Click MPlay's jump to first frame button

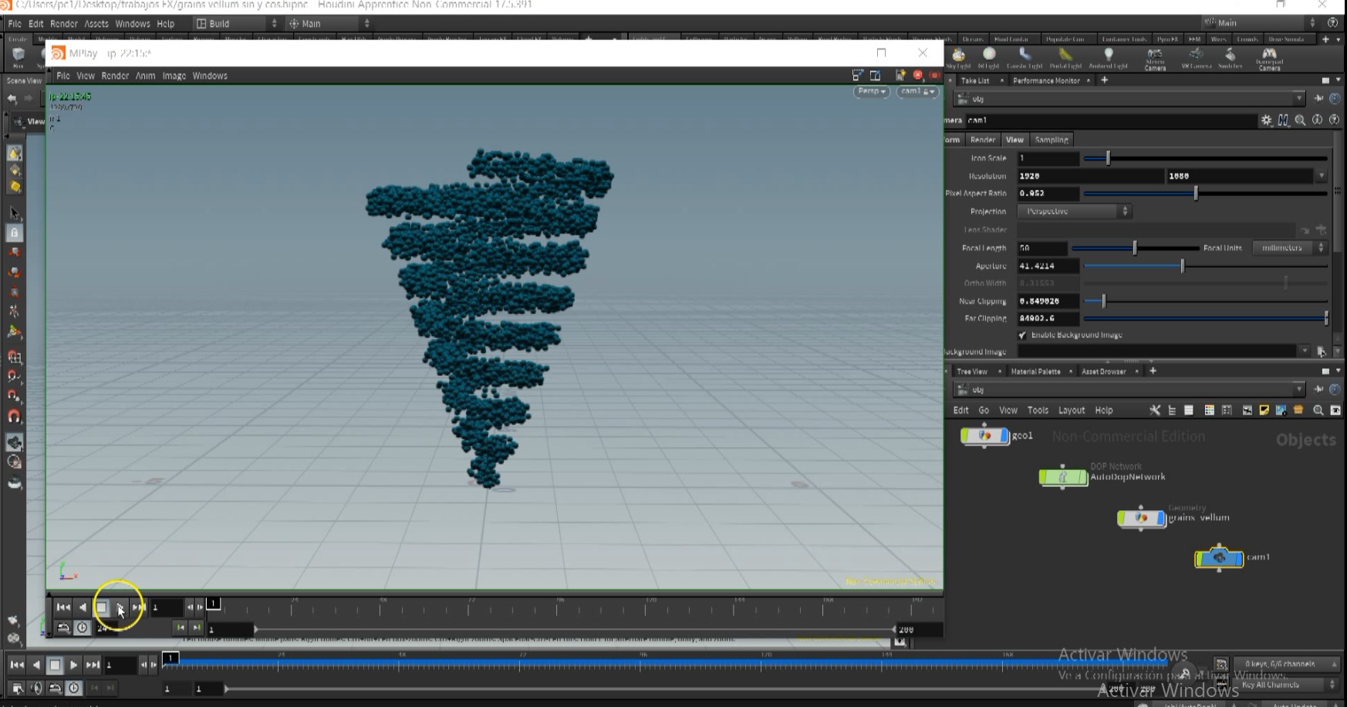pos(63,607)
